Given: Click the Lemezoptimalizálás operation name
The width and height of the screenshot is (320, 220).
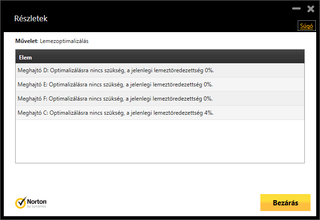Looking at the screenshot, I should tap(64, 41).
